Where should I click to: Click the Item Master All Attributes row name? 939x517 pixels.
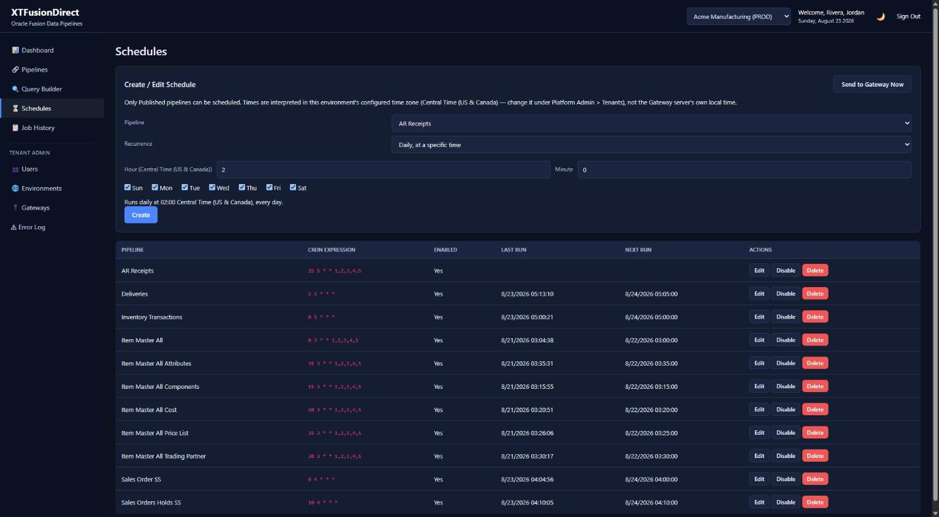coord(156,364)
